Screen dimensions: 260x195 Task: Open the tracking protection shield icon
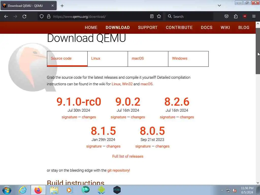click(x=42, y=16)
